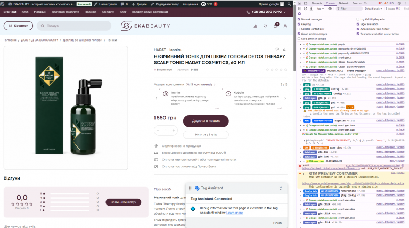This screenshot has height=228, width=409.
Task: Open the 'Доставка та оплата' menu item
Action: click(x=66, y=12)
